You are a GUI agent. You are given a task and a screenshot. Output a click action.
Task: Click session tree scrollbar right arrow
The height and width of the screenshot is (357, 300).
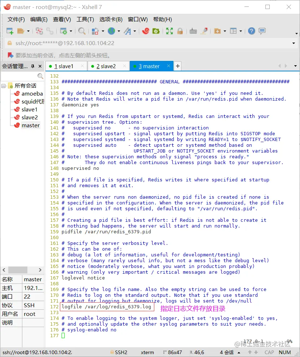tap(40, 270)
